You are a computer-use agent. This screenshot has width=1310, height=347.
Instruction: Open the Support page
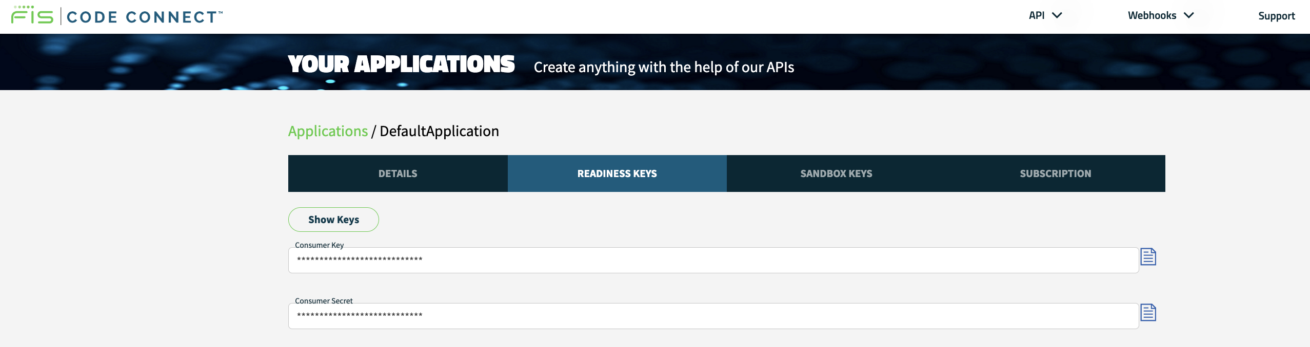click(x=1277, y=16)
